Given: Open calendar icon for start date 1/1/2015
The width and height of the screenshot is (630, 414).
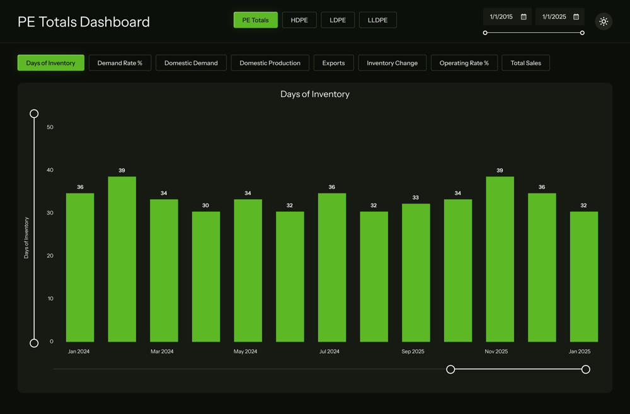Looking at the screenshot, I should [x=524, y=17].
